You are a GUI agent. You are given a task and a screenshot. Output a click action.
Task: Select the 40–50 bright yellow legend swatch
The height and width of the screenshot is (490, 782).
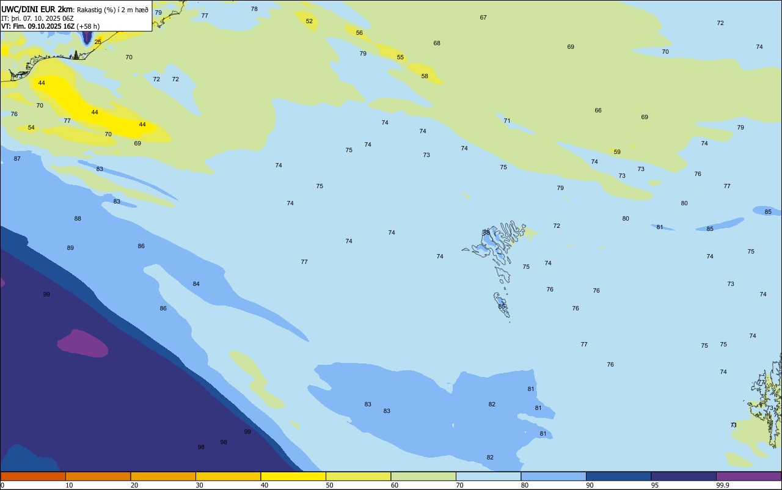coord(293,476)
